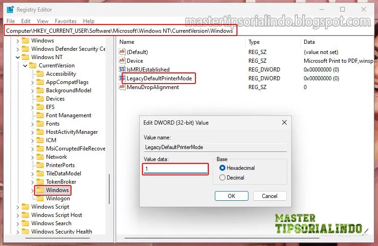The height and width of the screenshot is (246, 378).
Task: Click the BackgroundModel folder icon
Action: (40, 90)
